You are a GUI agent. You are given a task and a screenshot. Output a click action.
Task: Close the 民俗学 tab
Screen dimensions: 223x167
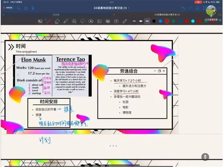point(3,15)
